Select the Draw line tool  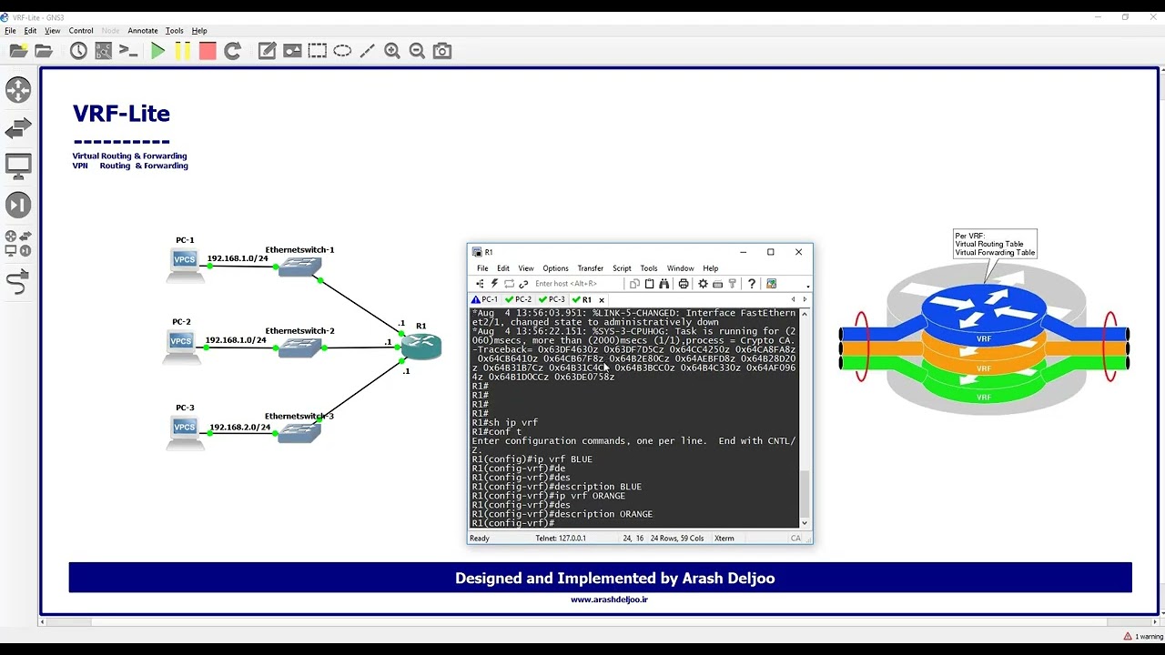click(368, 51)
